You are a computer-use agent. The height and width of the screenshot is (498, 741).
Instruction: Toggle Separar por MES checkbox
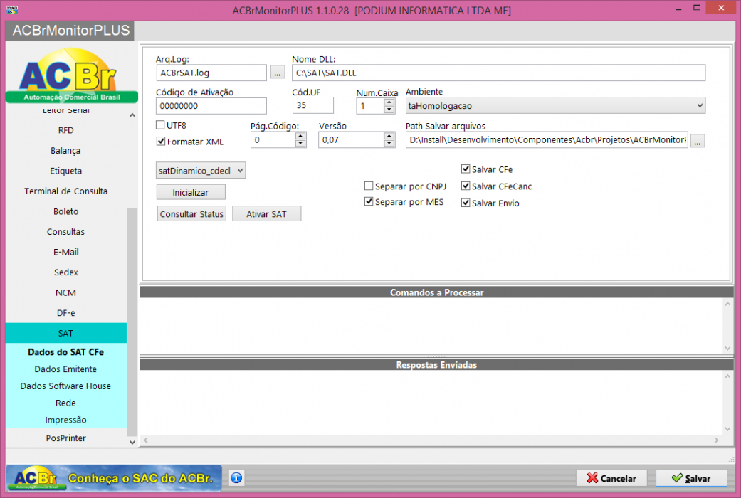tap(369, 202)
